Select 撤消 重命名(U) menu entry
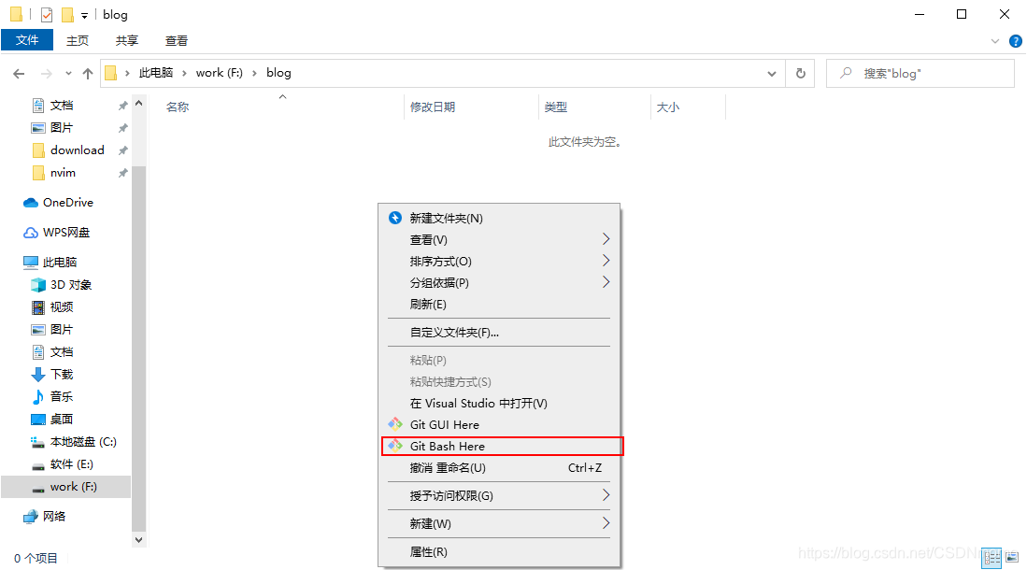Image resolution: width=1027 pixels, height=570 pixels. [499, 468]
